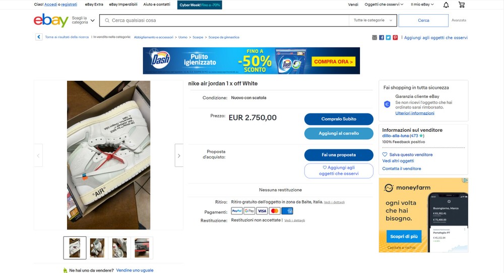Share listing on Twitter icon
The image size is (504, 273).
tap(388, 38)
